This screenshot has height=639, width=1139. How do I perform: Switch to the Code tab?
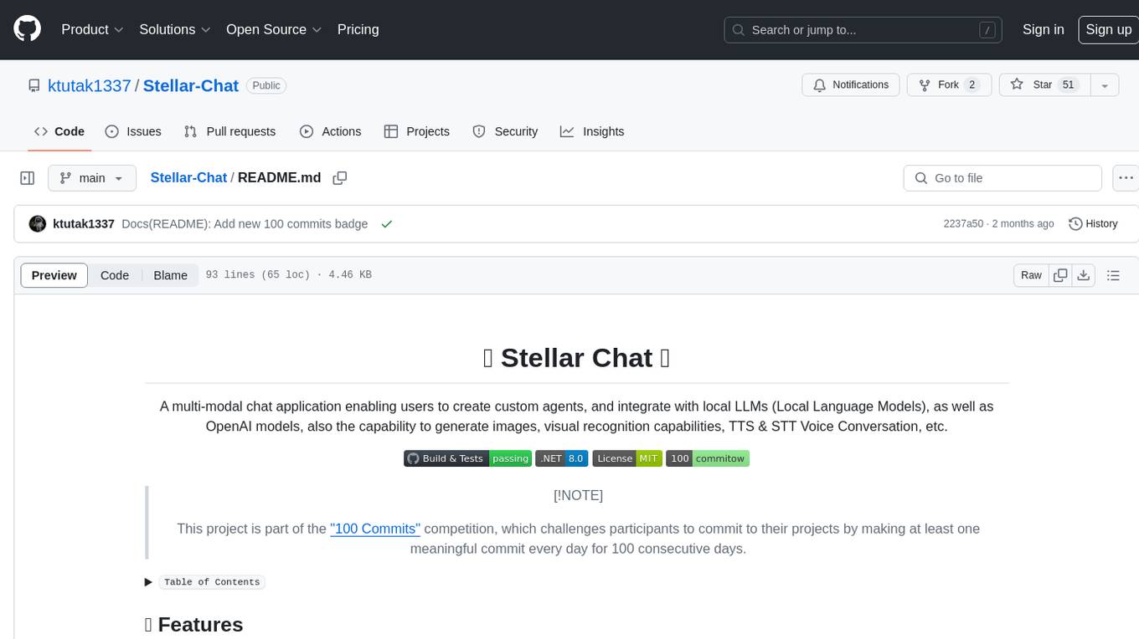(x=59, y=131)
